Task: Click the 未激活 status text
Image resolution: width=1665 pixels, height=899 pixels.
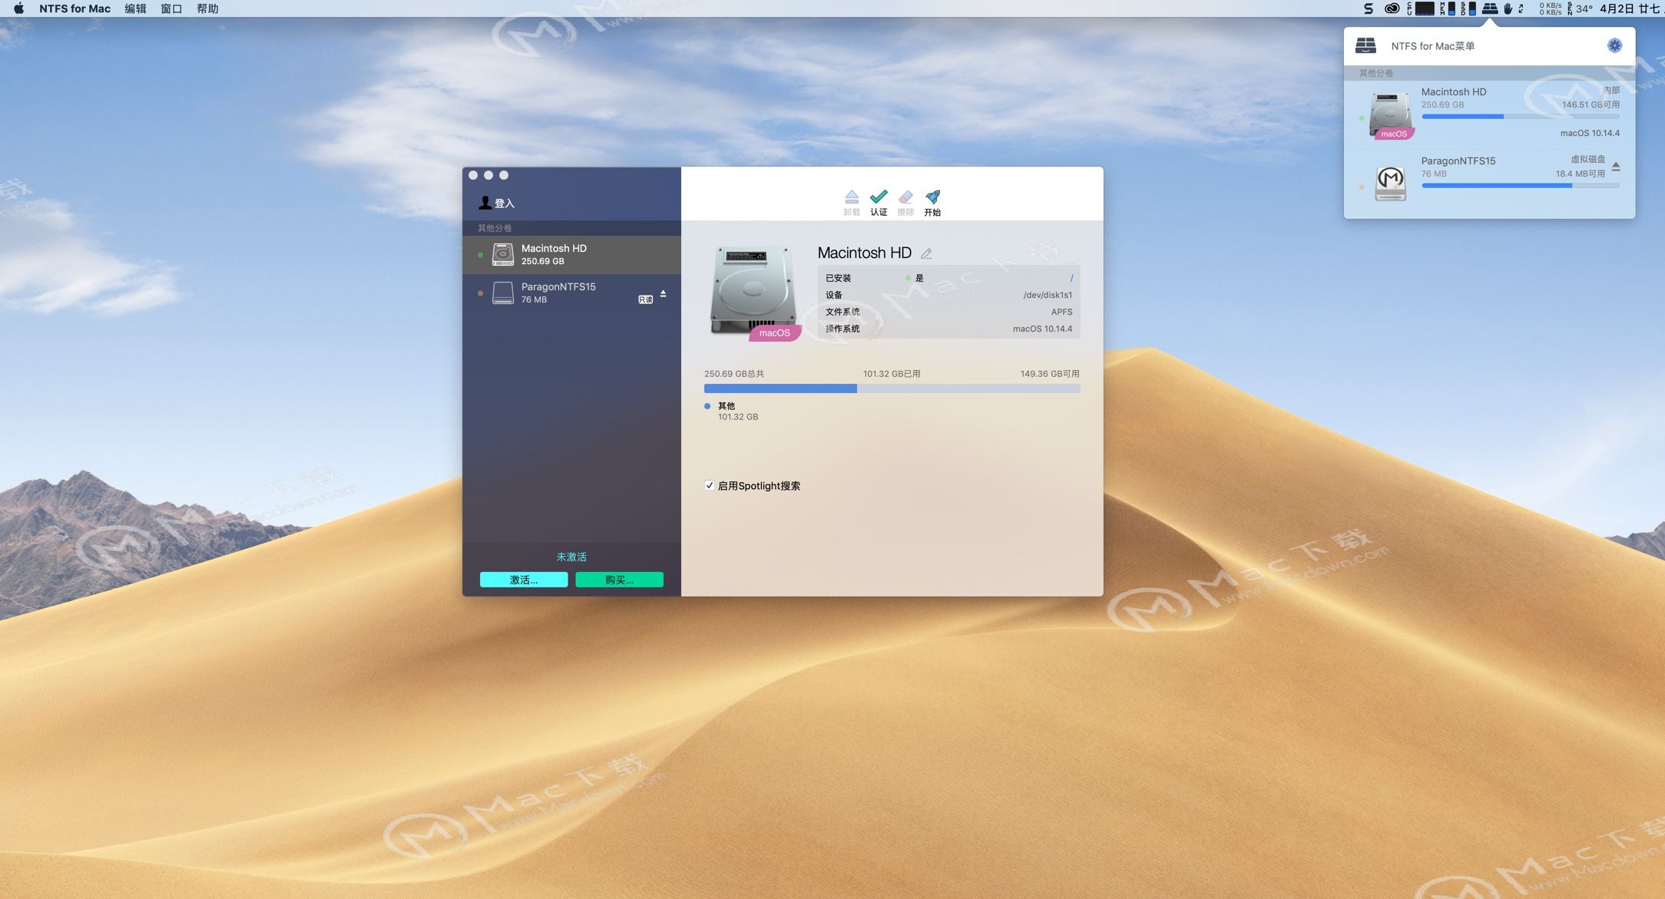Action: [x=571, y=557]
